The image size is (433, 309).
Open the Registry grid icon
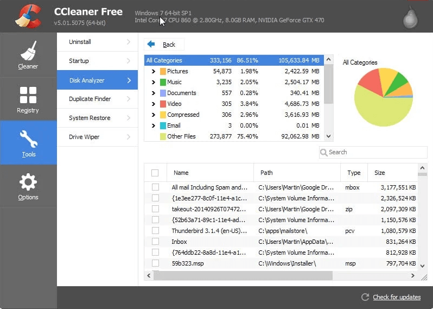click(x=28, y=95)
